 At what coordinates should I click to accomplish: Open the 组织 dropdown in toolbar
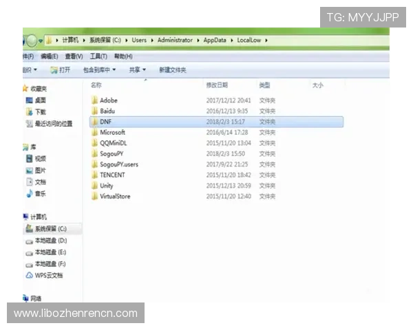(x=30, y=70)
